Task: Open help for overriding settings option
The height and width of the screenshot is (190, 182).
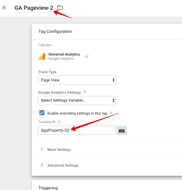Action: pyautogui.click(x=111, y=113)
